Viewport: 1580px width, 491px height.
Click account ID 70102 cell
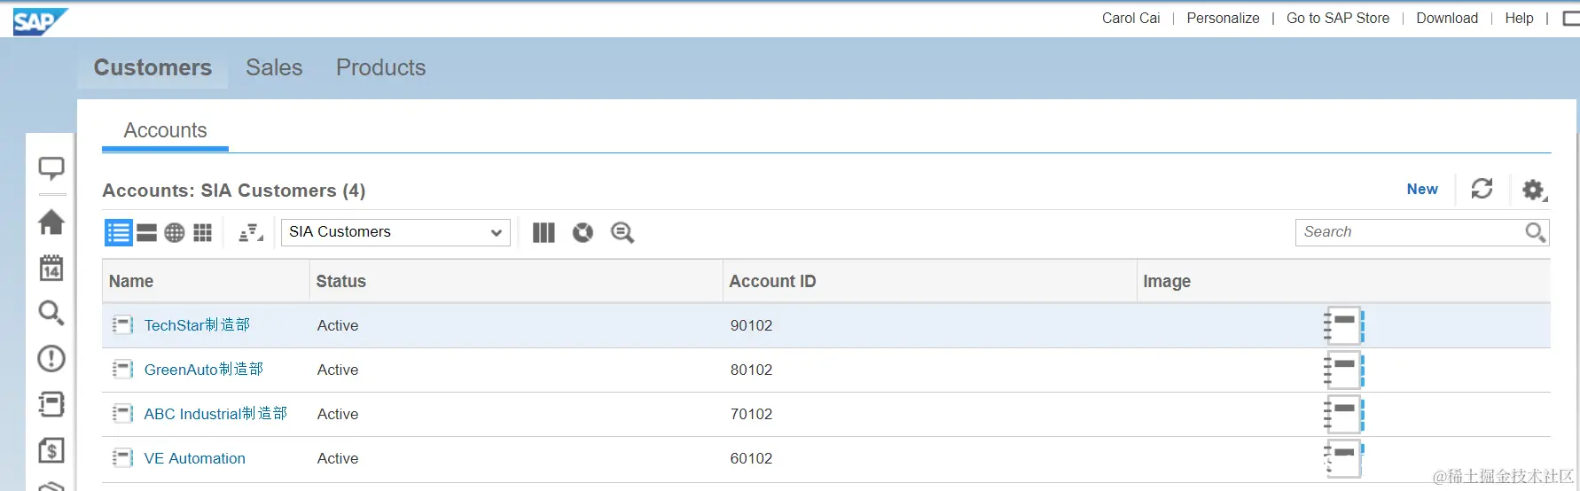(x=751, y=414)
